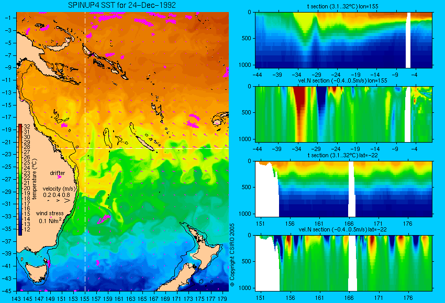The width and height of the screenshot is (445, 303).
Task: Click the 'vel.N section (-0.4..0.5m/s) lat=-22' title
Action: coord(342,229)
